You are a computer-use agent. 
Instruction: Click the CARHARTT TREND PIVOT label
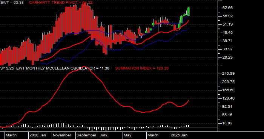pyautogui.click(x=61, y=3)
